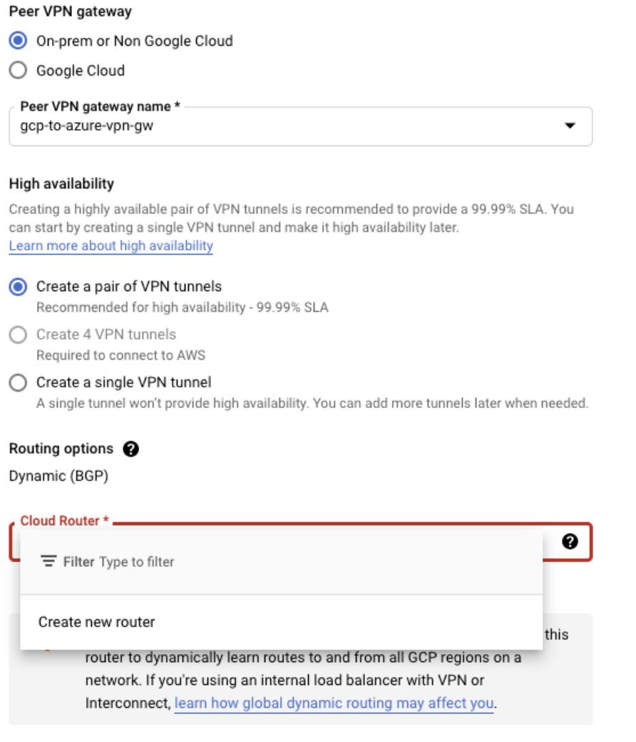Click the Routing options label text
Image resolution: width=636 pixels, height=742 pixels.
coord(61,449)
